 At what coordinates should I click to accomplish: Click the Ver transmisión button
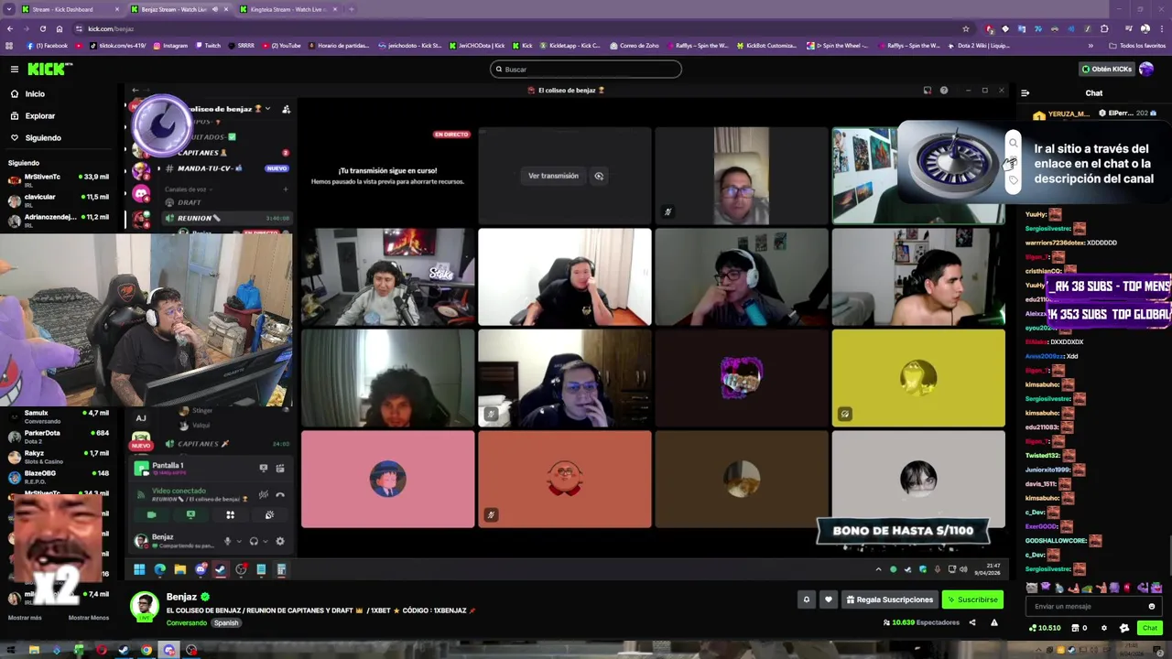tap(553, 176)
